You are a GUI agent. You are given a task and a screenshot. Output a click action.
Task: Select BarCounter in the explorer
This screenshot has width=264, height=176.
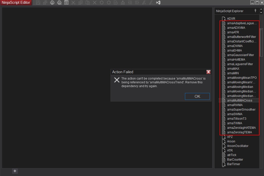[x=235, y=160]
